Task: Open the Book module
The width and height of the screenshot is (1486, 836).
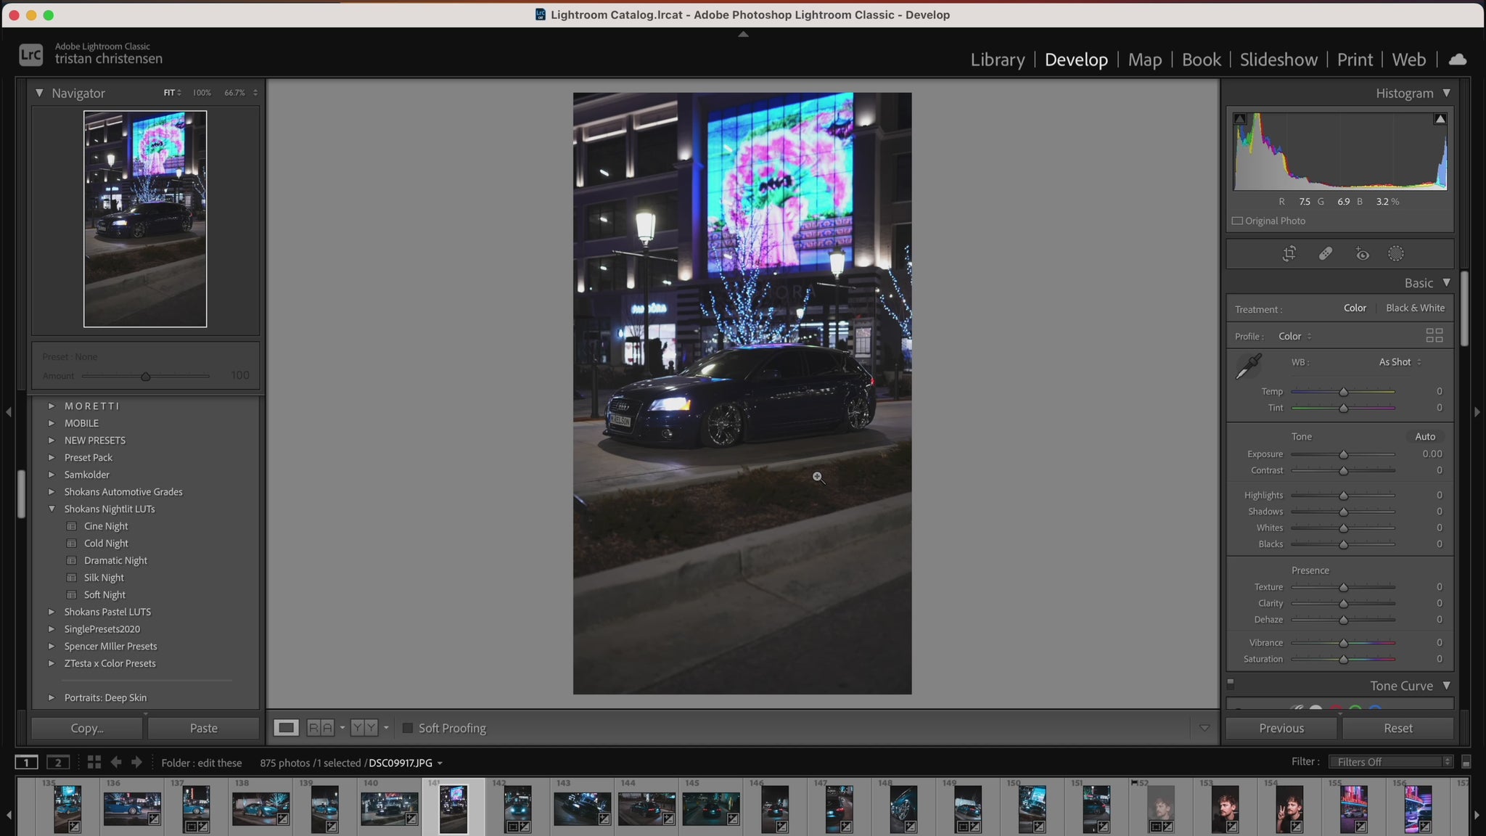Action: [1202, 60]
